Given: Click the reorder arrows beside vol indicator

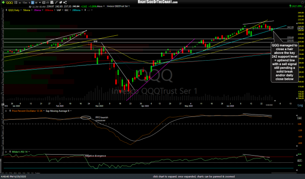Looking at the screenshot, I should click(85, 10).
